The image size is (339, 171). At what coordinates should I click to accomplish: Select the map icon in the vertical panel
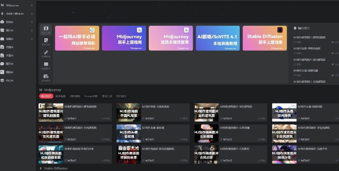point(46,29)
